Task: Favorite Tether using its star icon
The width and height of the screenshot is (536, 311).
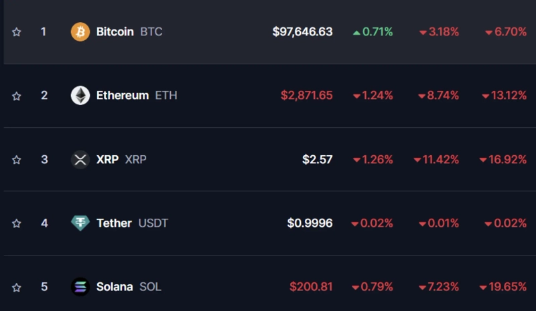Action: [x=17, y=223]
